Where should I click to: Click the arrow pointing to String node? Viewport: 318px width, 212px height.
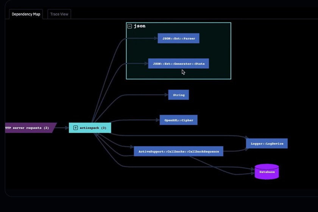pos(166,95)
